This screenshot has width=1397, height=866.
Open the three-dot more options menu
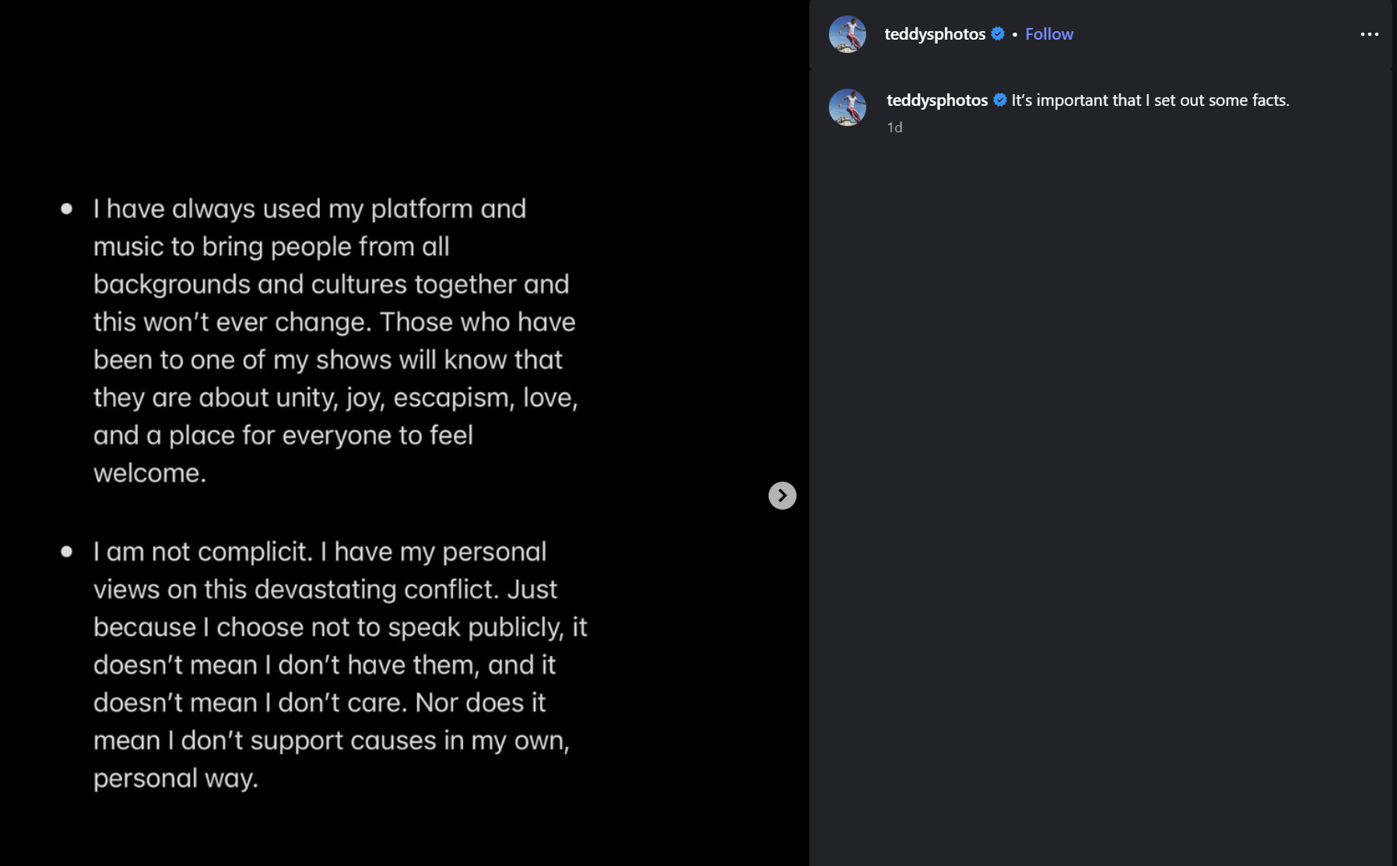click(1370, 34)
